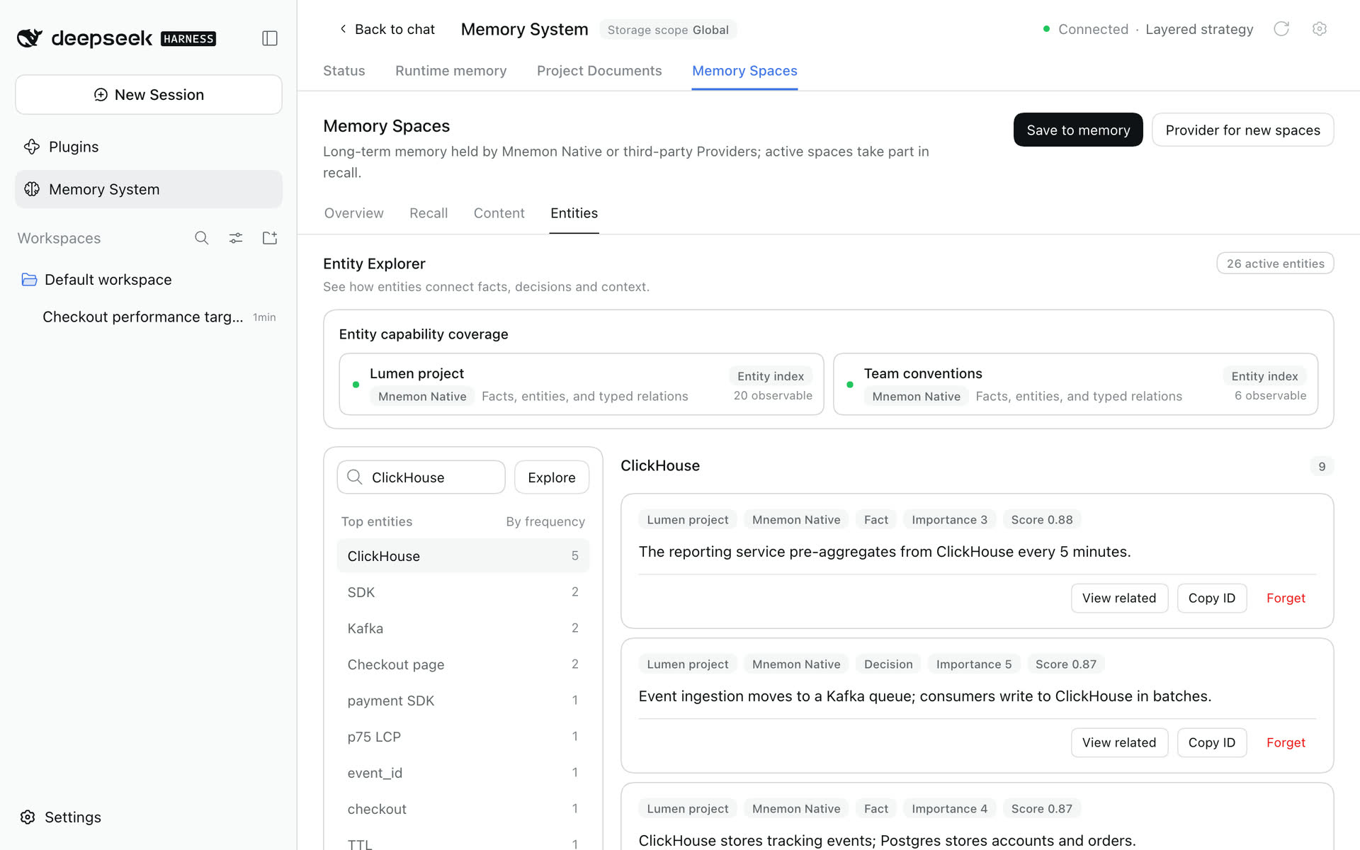
Task: View related for the reporting service fact
Action: pos(1119,598)
